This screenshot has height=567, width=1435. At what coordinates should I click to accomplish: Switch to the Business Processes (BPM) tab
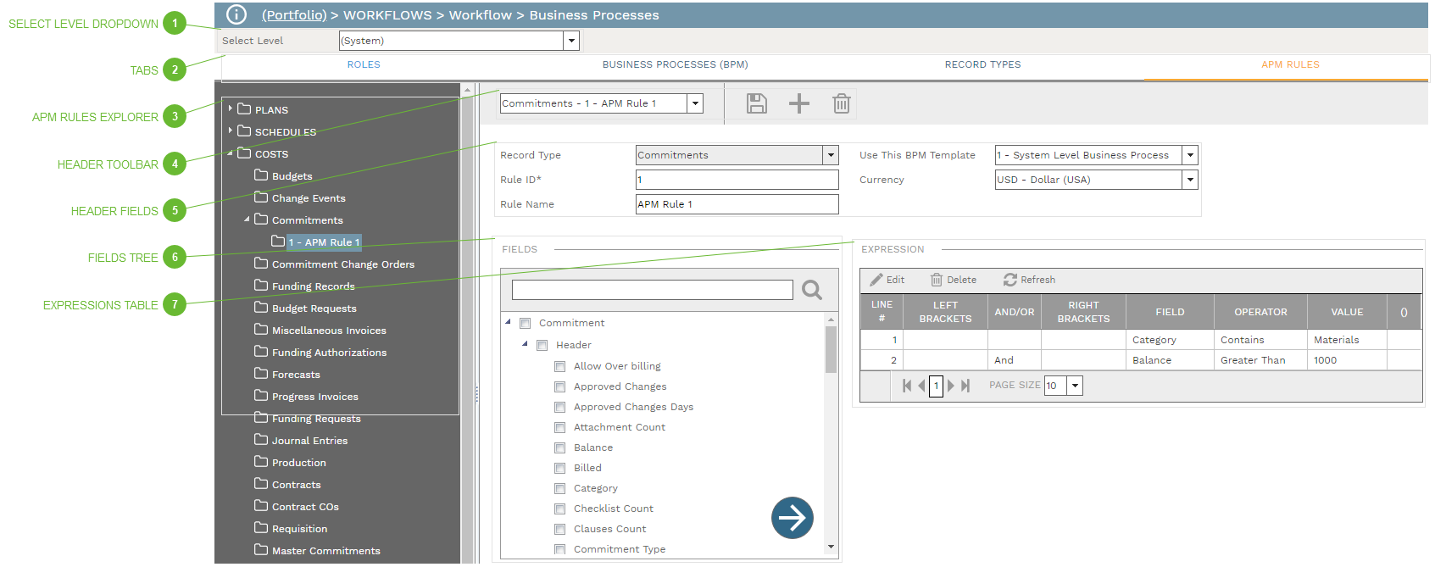[x=675, y=64]
